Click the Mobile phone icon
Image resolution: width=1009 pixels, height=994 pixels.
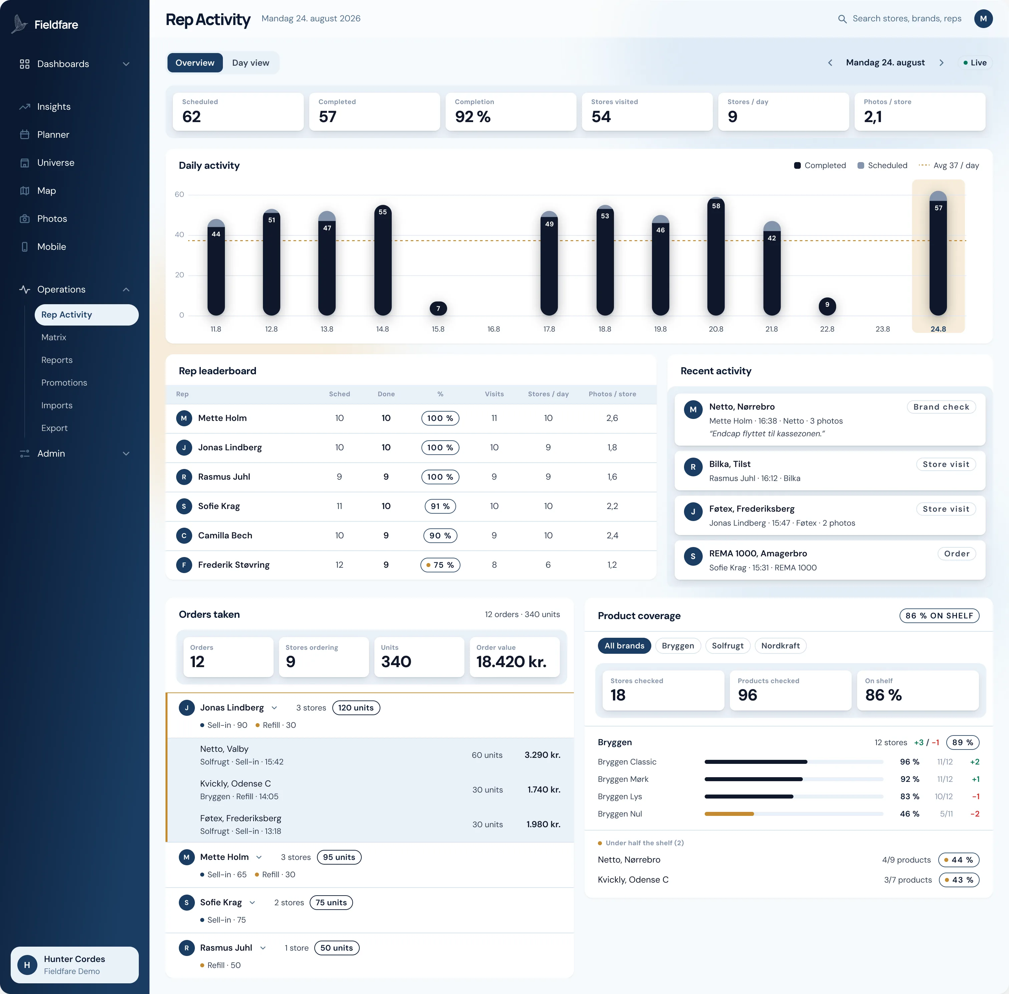(x=25, y=247)
